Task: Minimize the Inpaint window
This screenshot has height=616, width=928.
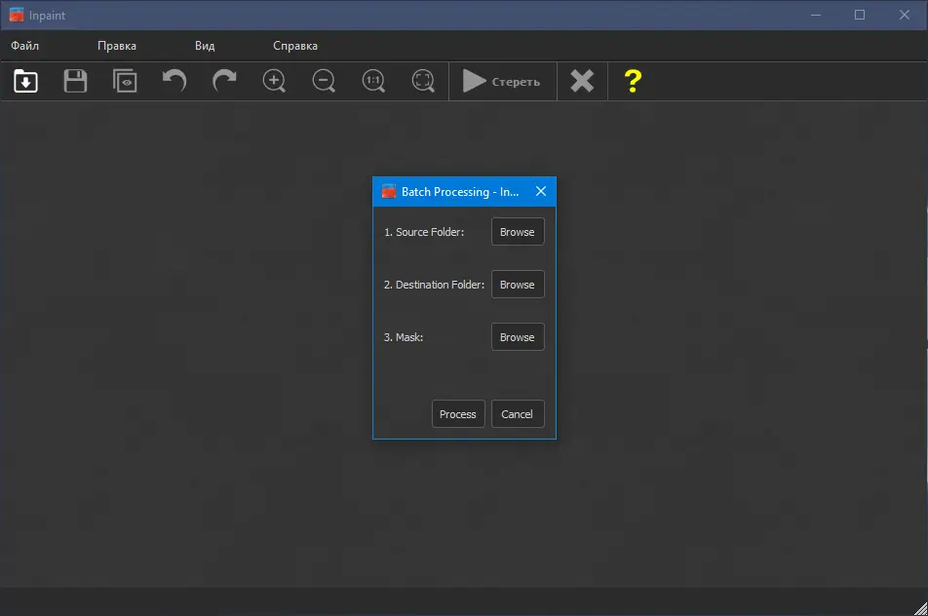Action: [x=816, y=15]
